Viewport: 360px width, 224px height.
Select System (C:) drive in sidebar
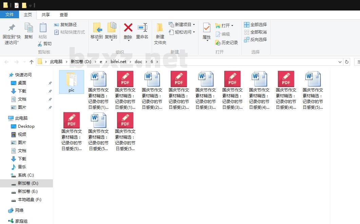26,175
